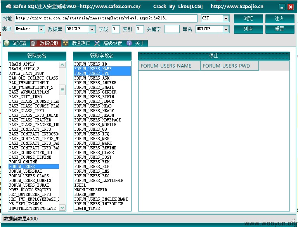This screenshot has width=298, height=227.
Task: Select FORUM_USERS_ENGLISHNAME field
Action: (x=102, y=199)
